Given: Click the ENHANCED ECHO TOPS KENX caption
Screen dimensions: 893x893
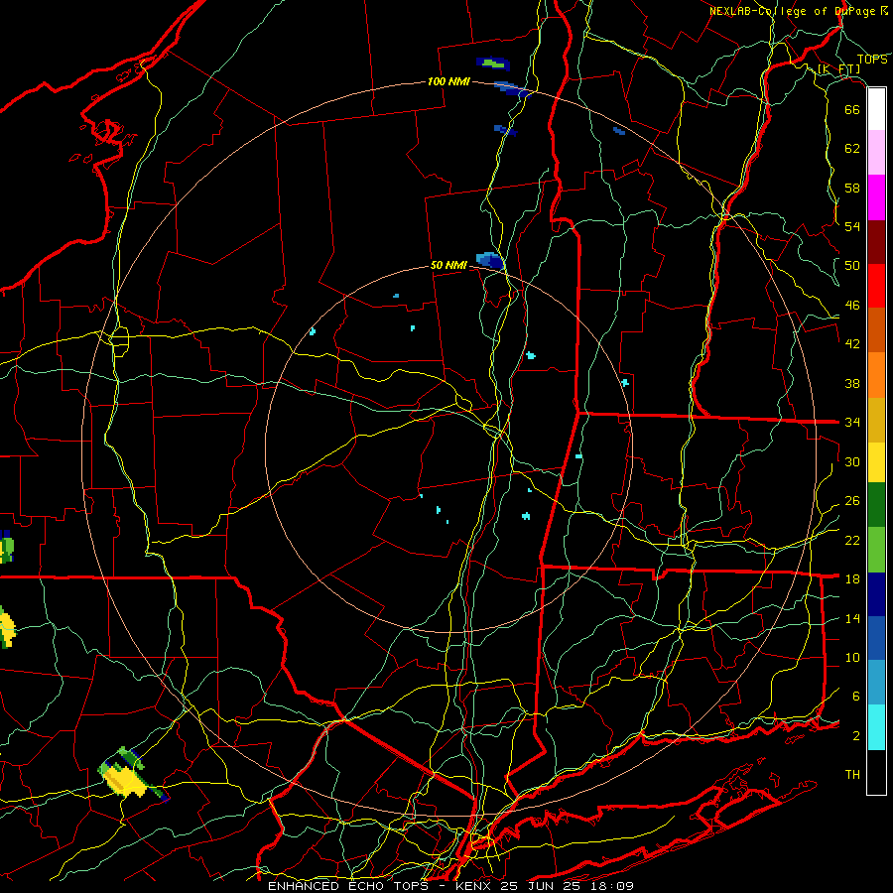Looking at the screenshot, I should pyautogui.click(x=449, y=886).
